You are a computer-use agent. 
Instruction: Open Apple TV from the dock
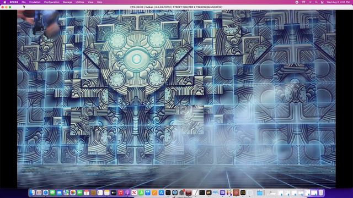click(114, 193)
